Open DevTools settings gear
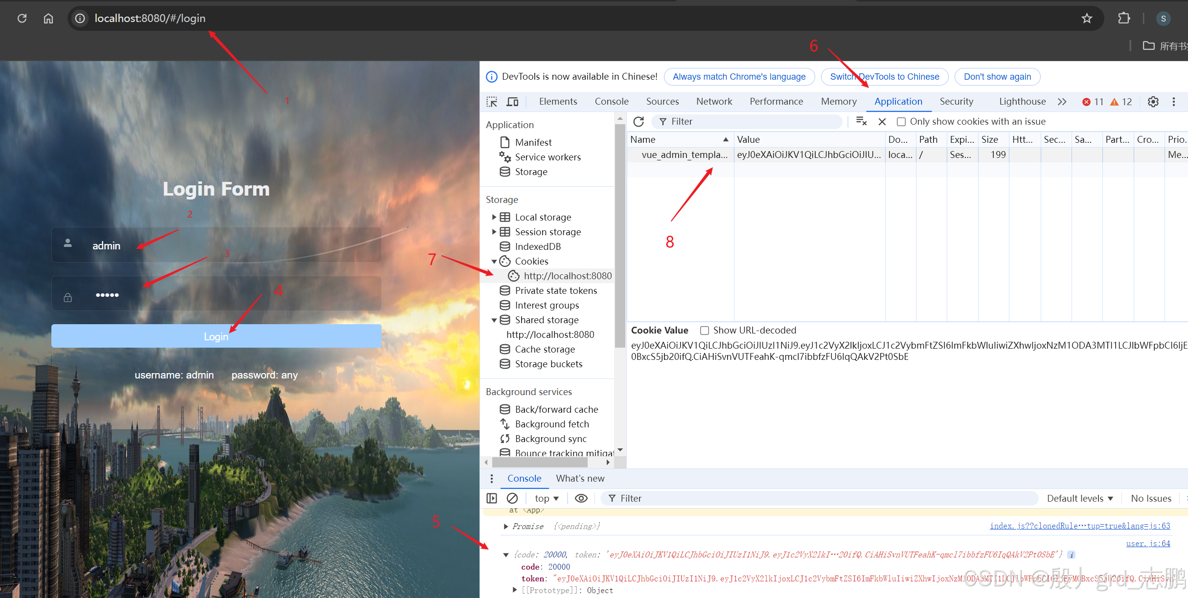 point(1153,102)
